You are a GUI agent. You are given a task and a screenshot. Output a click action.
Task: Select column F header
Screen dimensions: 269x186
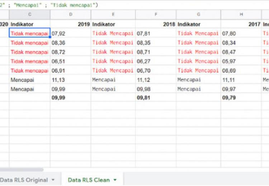tap(156, 14)
